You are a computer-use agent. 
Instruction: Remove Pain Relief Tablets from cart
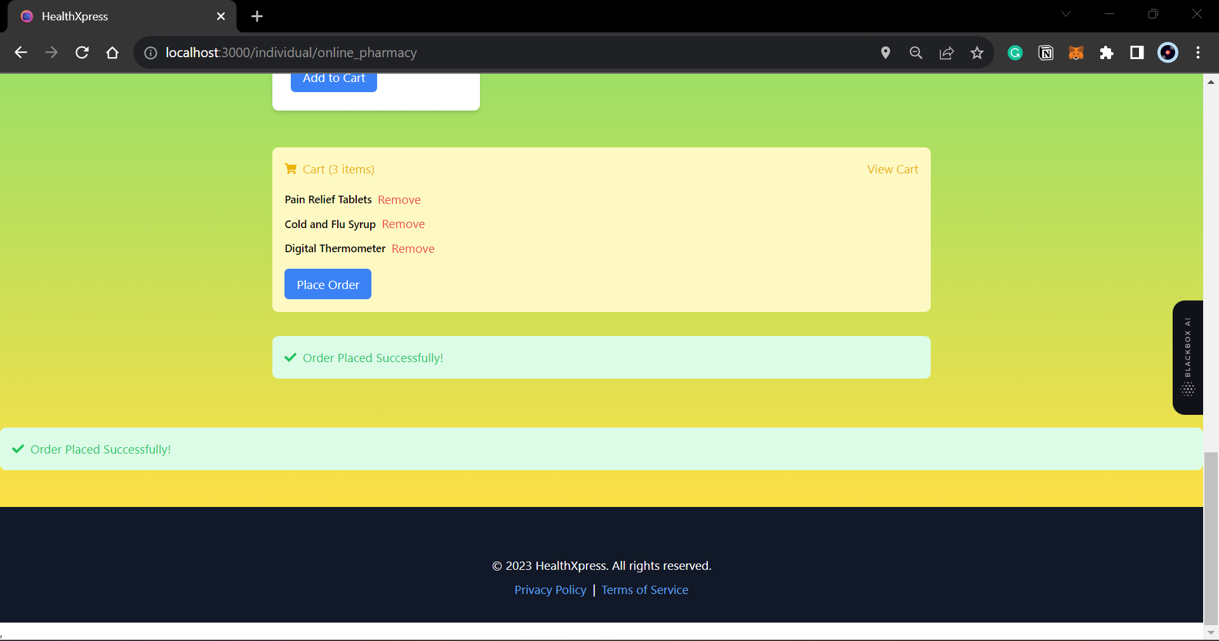[x=399, y=200]
